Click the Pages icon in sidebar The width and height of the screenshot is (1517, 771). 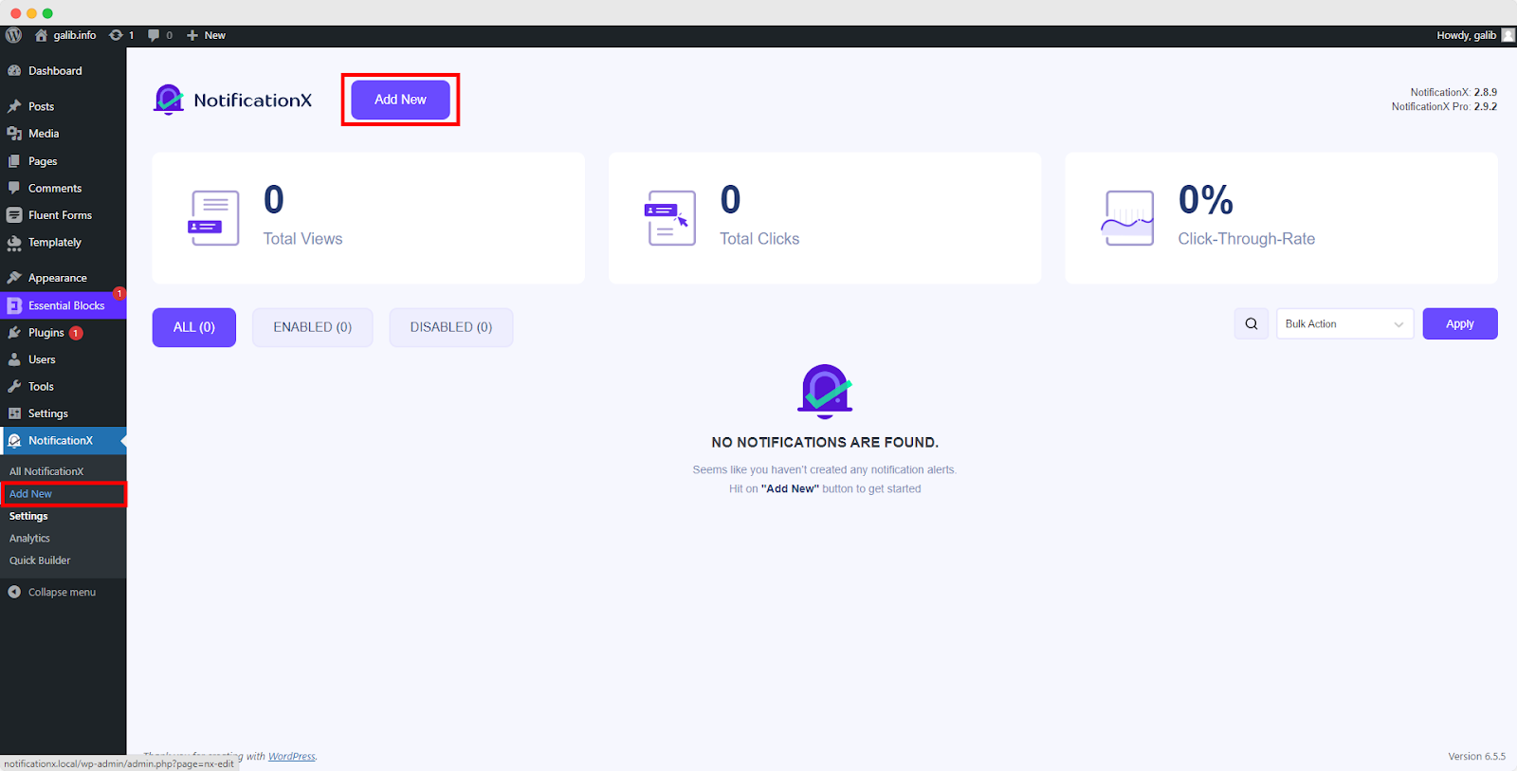(x=14, y=161)
